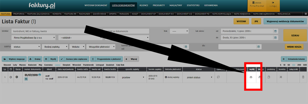
Task: Toggle the select-all circle in table header
Action: tap(11, 69)
